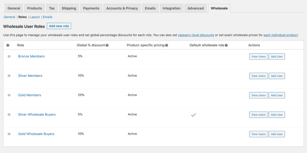Follow the each individual product link
Viewport: 307px width, 153px height.
tap(280, 35)
